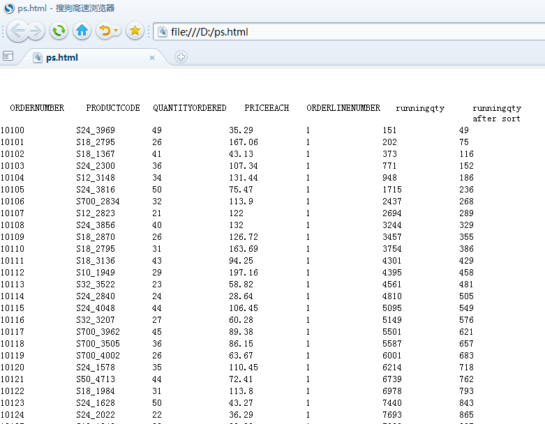Screen dimensions: 545x424
Task: Open the sidebar panel icon left of tabs
Action: [x=8, y=56]
